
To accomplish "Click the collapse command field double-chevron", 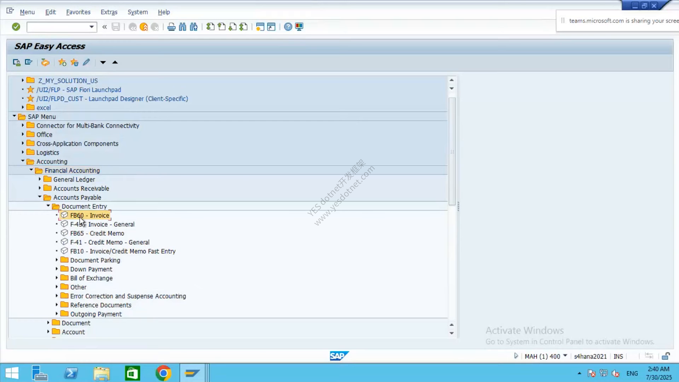I will click(104, 27).
